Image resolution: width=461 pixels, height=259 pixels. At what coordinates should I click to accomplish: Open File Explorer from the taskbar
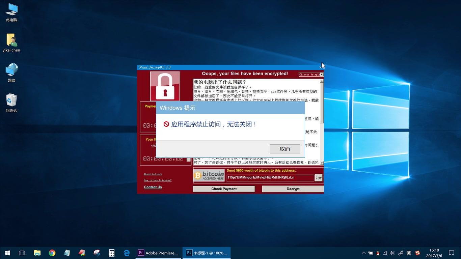tap(37, 253)
